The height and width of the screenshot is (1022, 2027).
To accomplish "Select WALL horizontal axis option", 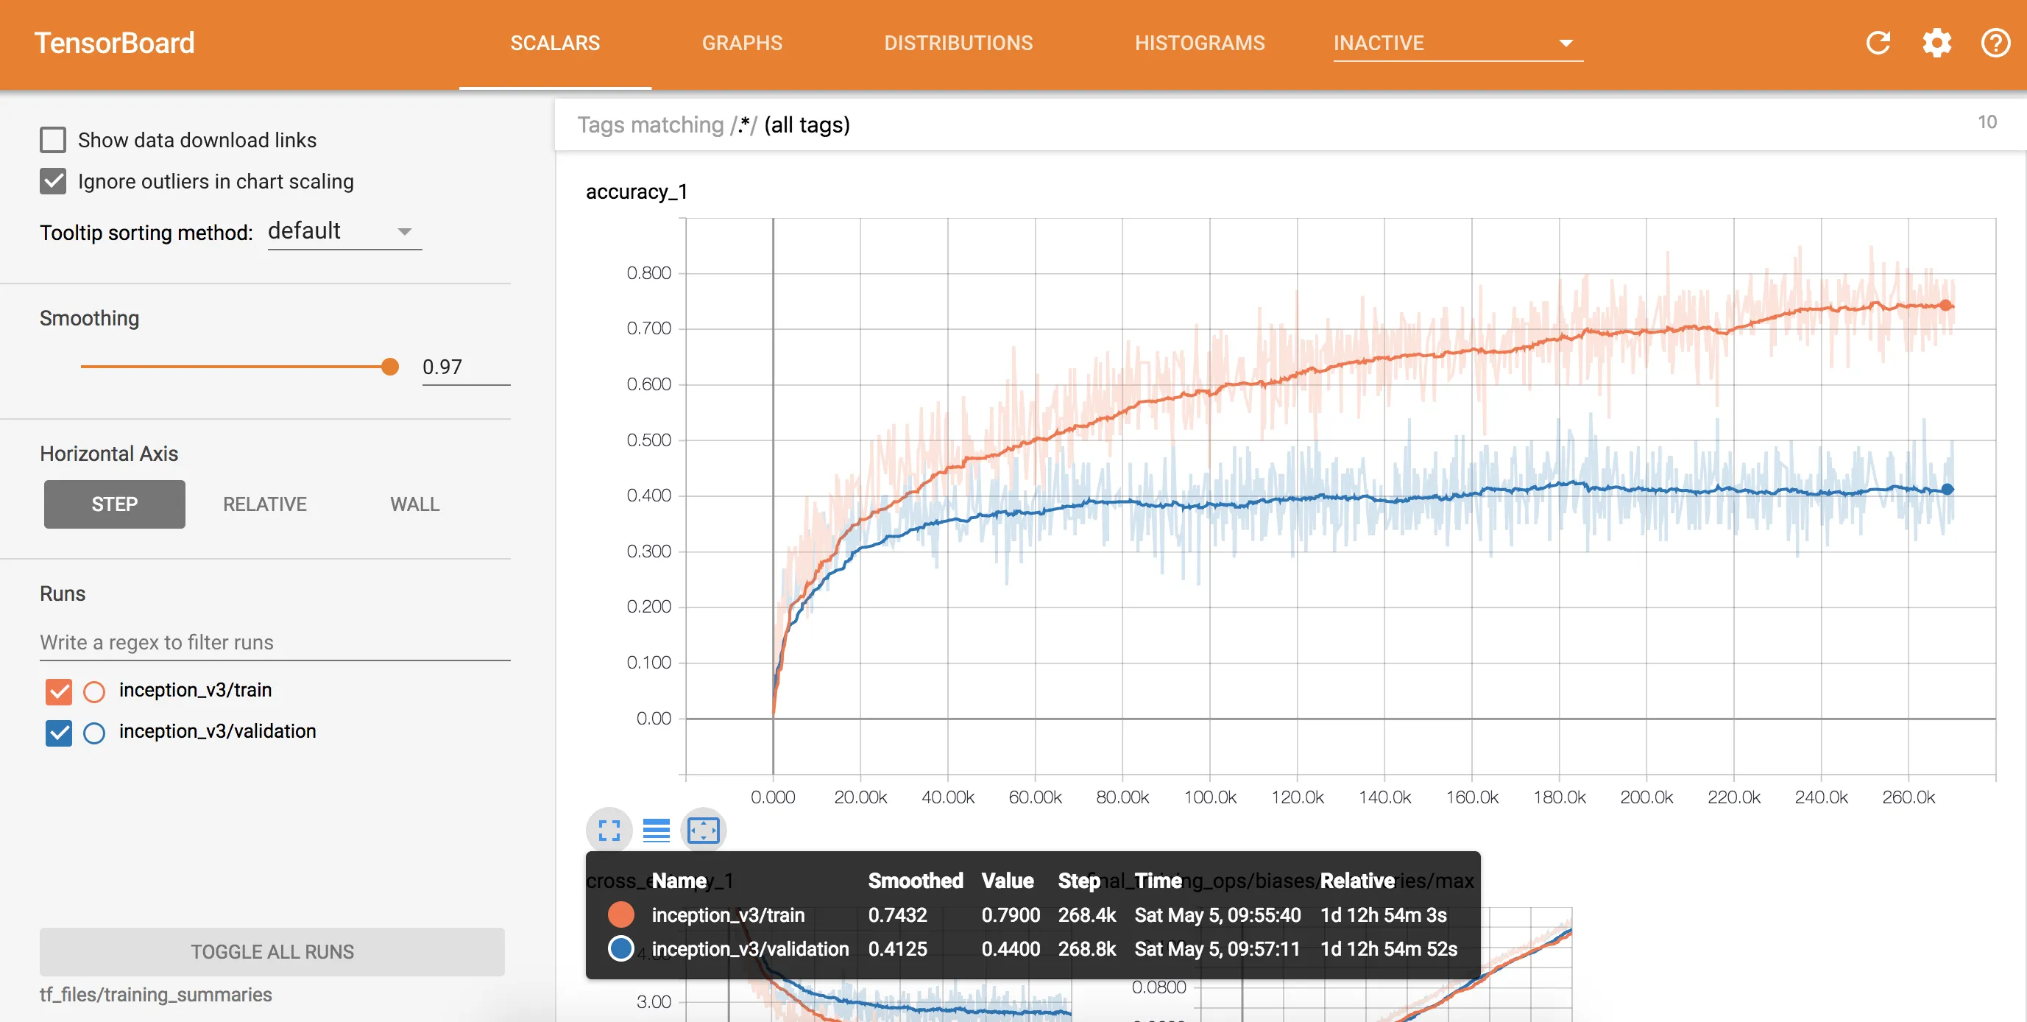I will click(x=414, y=504).
